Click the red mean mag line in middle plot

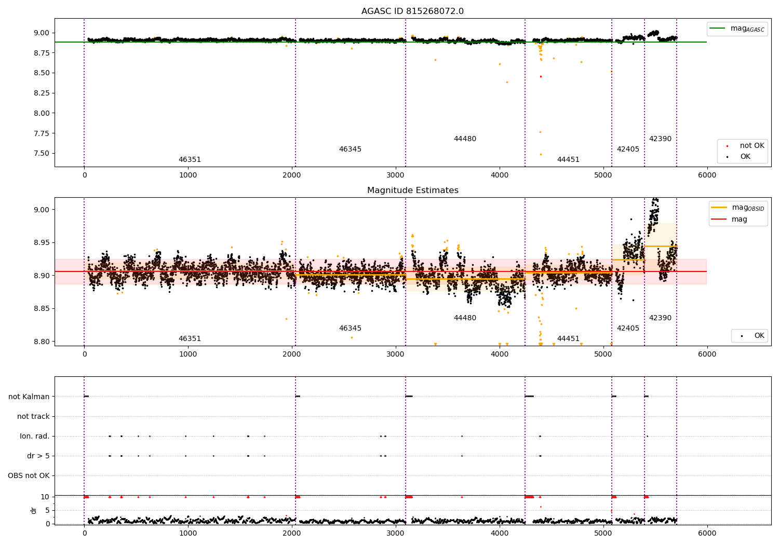coord(381,271)
